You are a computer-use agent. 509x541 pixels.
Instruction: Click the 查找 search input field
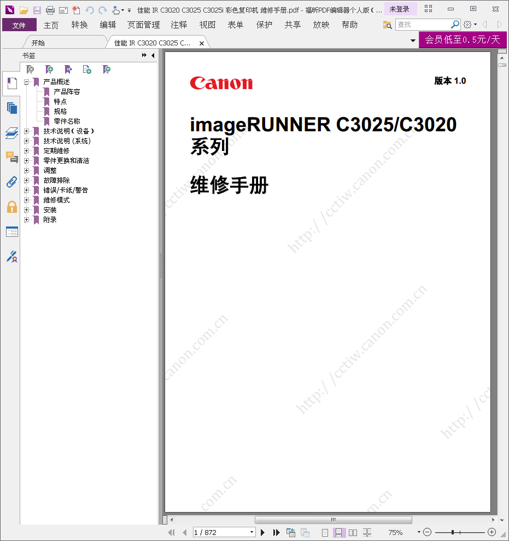423,25
